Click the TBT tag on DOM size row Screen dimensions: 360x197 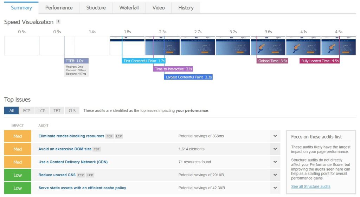coord(97,149)
